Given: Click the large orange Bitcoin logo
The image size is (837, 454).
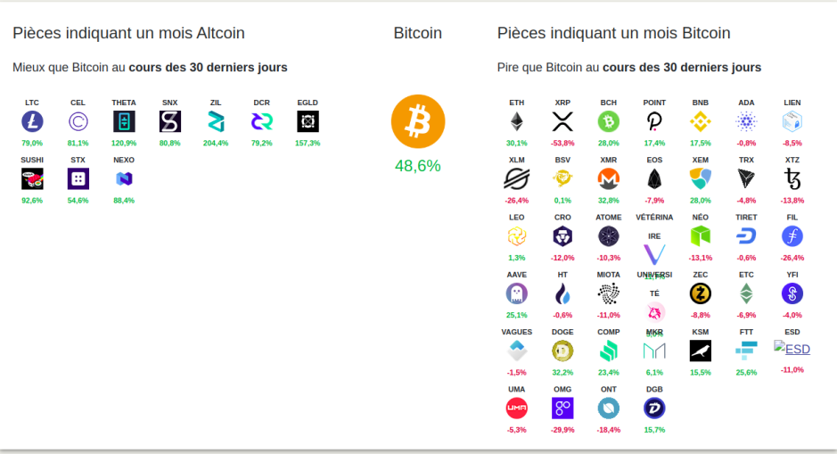Looking at the screenshot, I should tap(418, 121).
